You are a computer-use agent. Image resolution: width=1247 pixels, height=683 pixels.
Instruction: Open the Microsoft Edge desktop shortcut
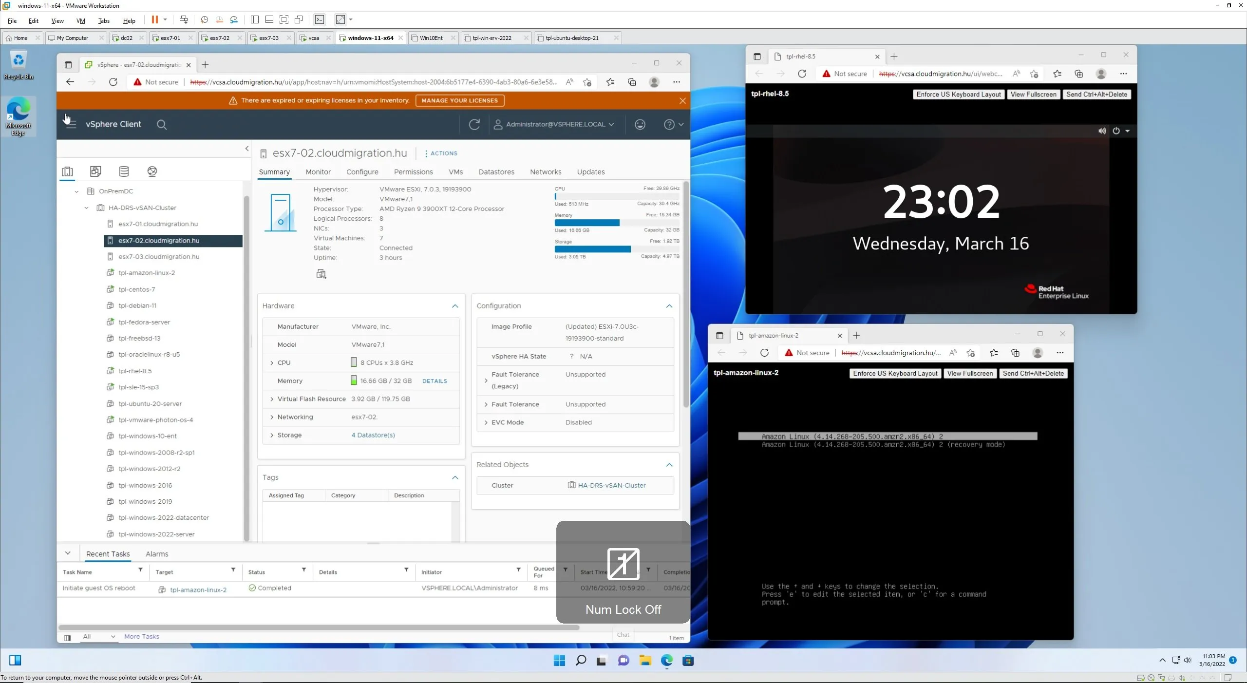tap(19, 117)
